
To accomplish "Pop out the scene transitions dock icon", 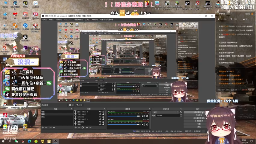I will [181, 109].
